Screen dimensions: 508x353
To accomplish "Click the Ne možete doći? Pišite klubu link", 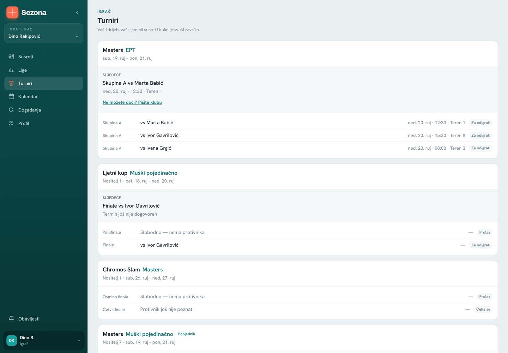I will coord(132,102).
